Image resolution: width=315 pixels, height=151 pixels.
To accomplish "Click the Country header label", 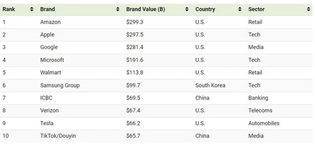I will 205,9.
